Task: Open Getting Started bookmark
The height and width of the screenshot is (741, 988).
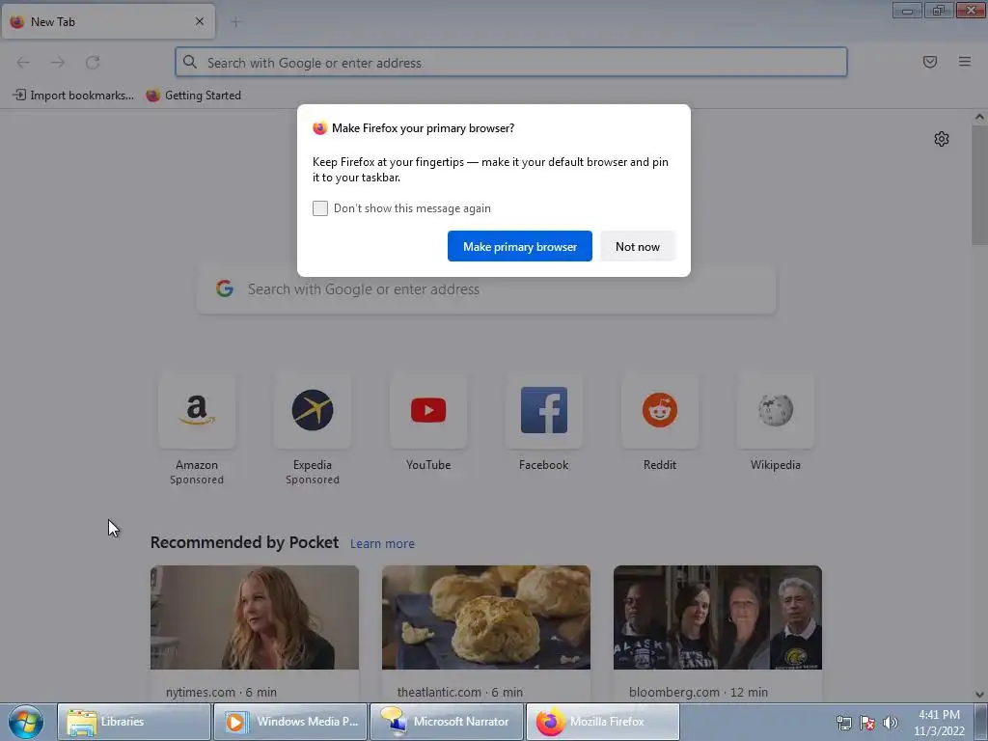Action: 193,96
